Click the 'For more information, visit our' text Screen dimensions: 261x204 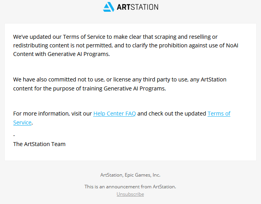click(52, 114)
